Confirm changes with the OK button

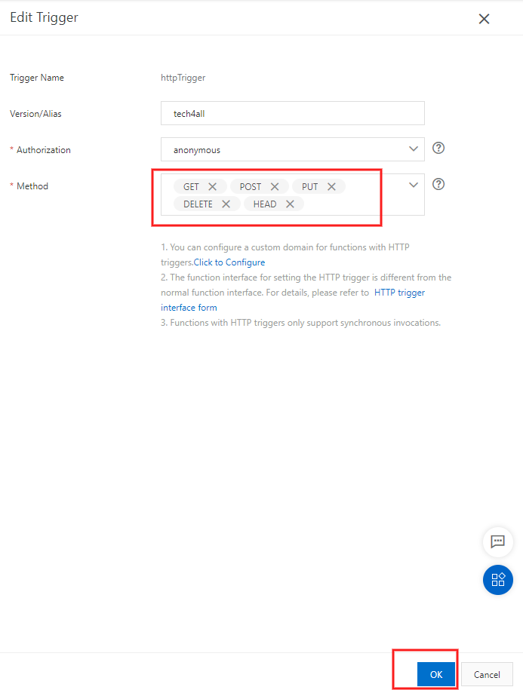point(436,674)
